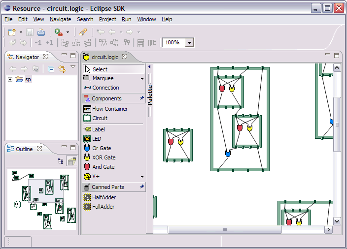This screenshot has height=249, width=347.
Task: Collapse the Canned Parts drawer header
Action: pos(107,187)
